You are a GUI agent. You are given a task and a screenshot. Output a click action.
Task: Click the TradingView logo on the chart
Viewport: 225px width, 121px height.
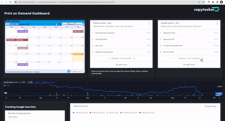[6, 93]
